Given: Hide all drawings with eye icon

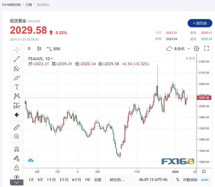Looking at the screenshot, I should coord(17,177).
